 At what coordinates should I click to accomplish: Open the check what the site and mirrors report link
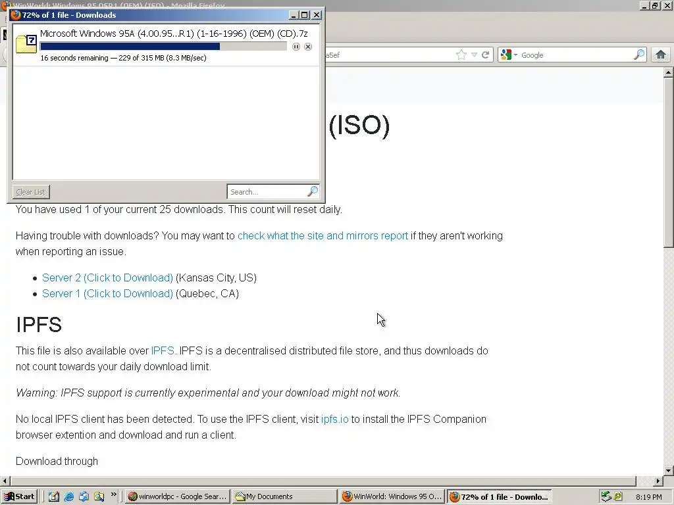pyautogui.click(x=323, y=236)
